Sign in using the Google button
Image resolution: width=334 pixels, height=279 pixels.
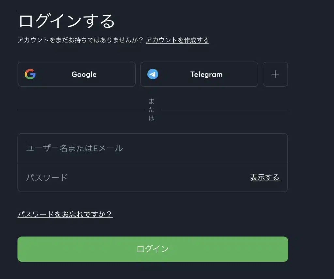77,74
